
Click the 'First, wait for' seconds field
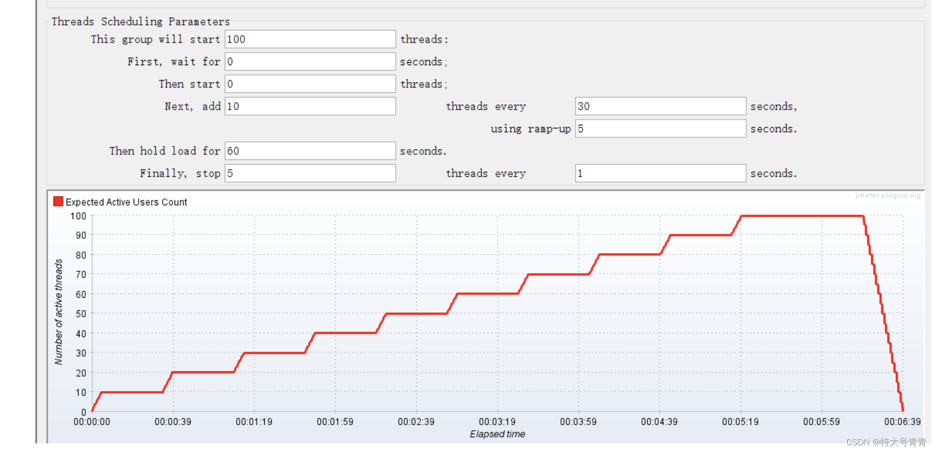coord(310,61)
